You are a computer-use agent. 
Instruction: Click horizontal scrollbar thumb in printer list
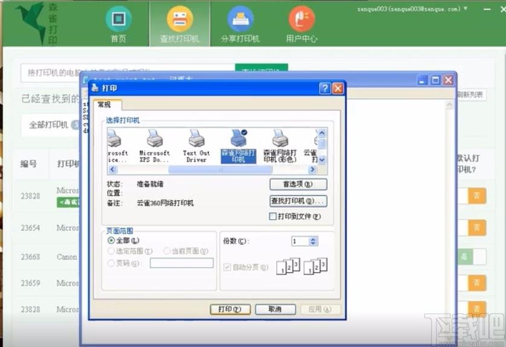pyautogui.click(x=221, y=169)
